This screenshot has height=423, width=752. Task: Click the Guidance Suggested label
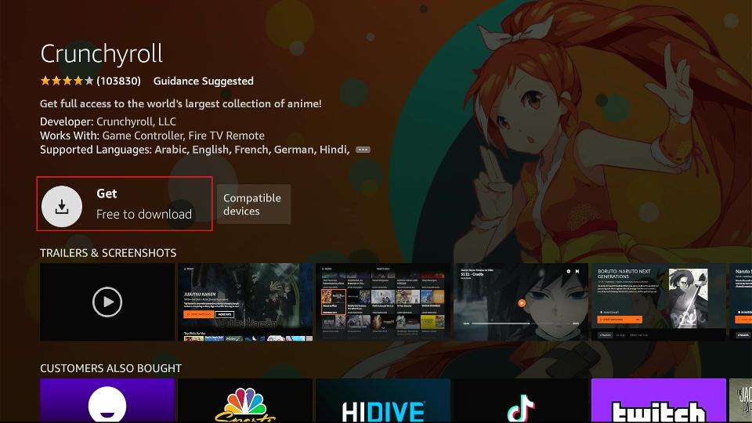pyautogui.click(x=204, y=81)
